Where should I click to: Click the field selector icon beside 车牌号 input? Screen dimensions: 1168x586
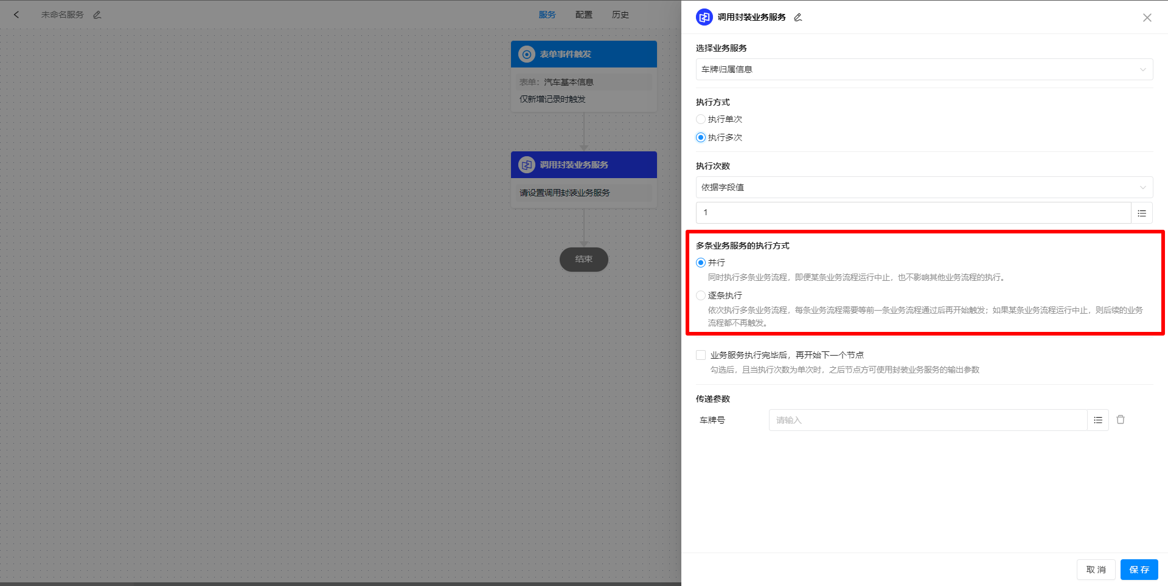1097,419
